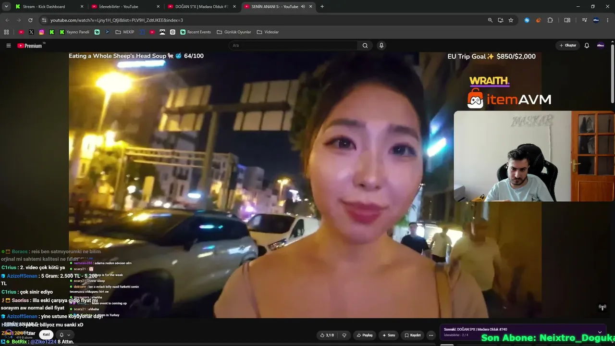Image resolution: width=615 pixels, height=346 pixels.
Task: Open the first Kick bookmark icon
Action: [52, 32]
